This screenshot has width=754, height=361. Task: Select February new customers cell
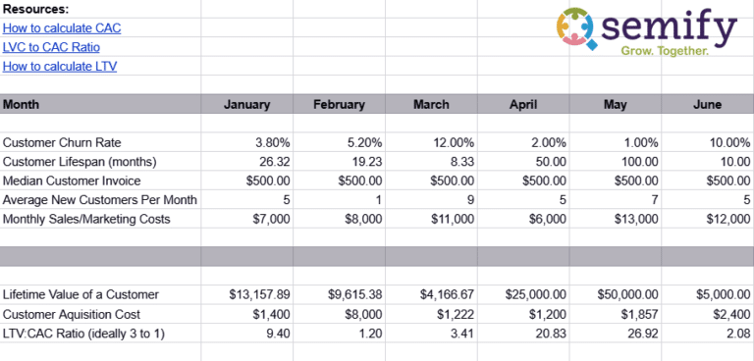339,200
